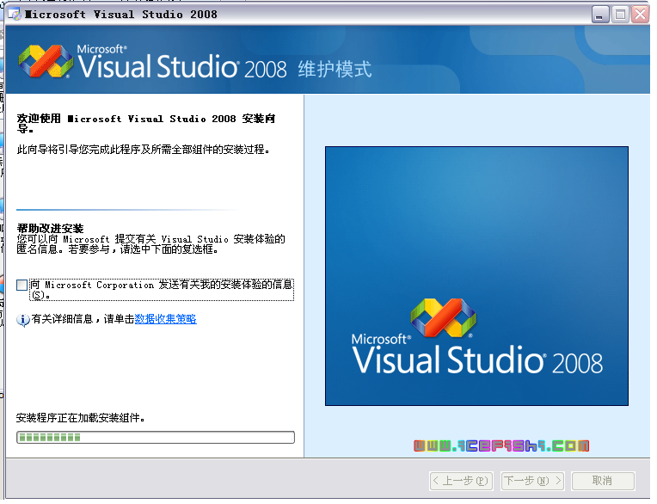Click the 您可以向 Microsoft 提交 paragraph
Image resolution: width=657 pixels, height=504 pixels.
pos(150,244)
